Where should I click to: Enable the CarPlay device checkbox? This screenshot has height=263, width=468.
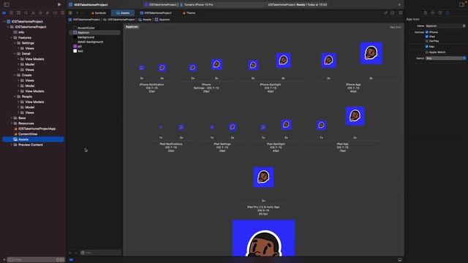427,41
